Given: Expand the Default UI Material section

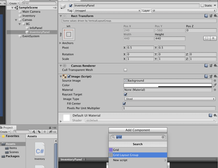Looking at the screenshot, I should click(61, 121).
